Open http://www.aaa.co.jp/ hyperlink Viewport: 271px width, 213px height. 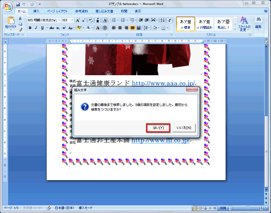163,83
